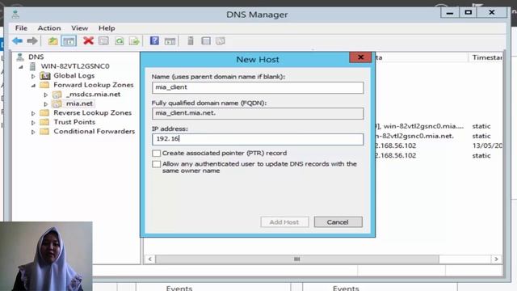Expand the Trust Points node

pos(33,122)
